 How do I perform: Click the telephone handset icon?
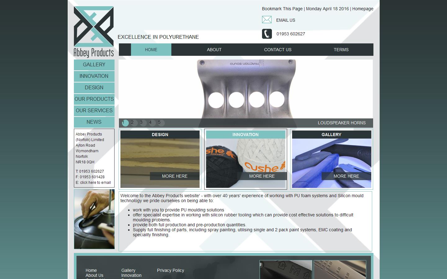[x=267, y=33]
